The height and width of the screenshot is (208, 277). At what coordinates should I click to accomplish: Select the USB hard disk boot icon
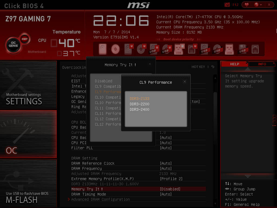pyautogui.click(x=205, y=49)
